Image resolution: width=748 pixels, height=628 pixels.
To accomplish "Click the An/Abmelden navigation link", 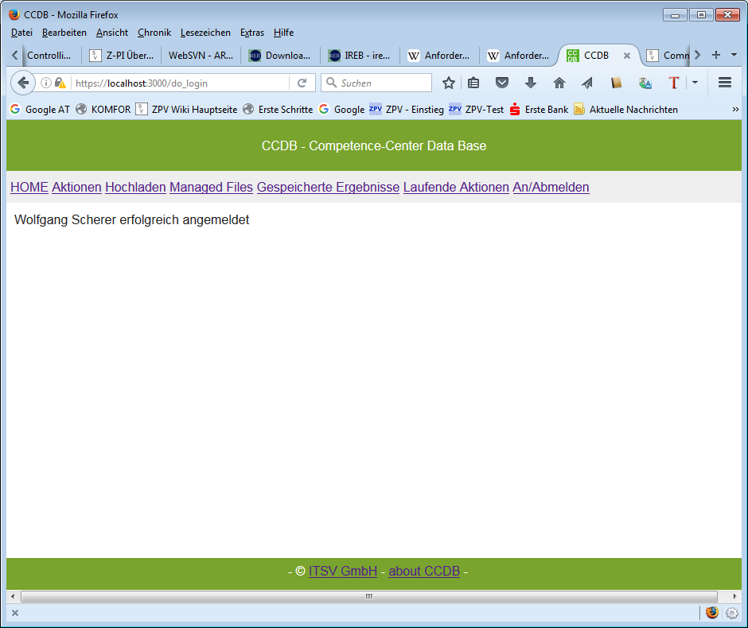I will (x=551, y=188).
